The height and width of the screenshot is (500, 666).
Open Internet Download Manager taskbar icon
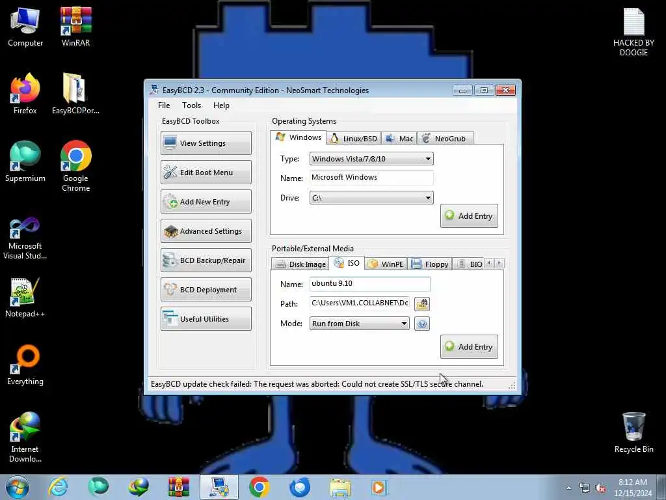[139, 487]
